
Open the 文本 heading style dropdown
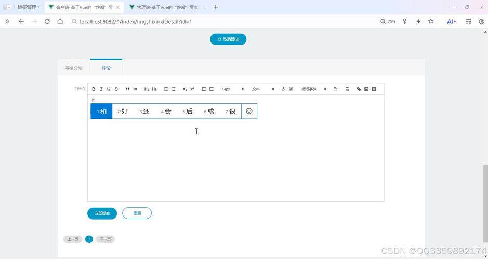click(x=263, y=89)
